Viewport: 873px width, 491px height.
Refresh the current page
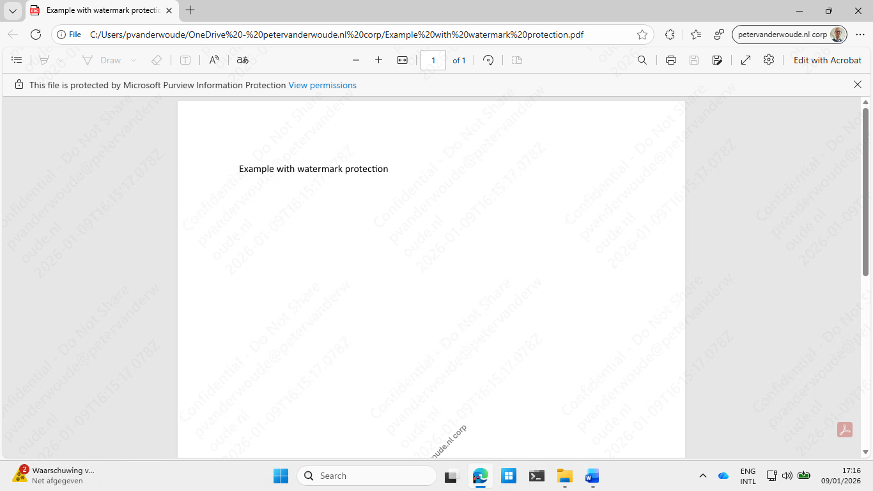(x=36, y=35)
